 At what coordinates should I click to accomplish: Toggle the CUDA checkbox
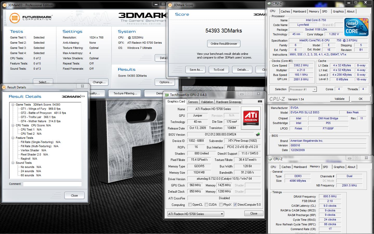(206, 205)
